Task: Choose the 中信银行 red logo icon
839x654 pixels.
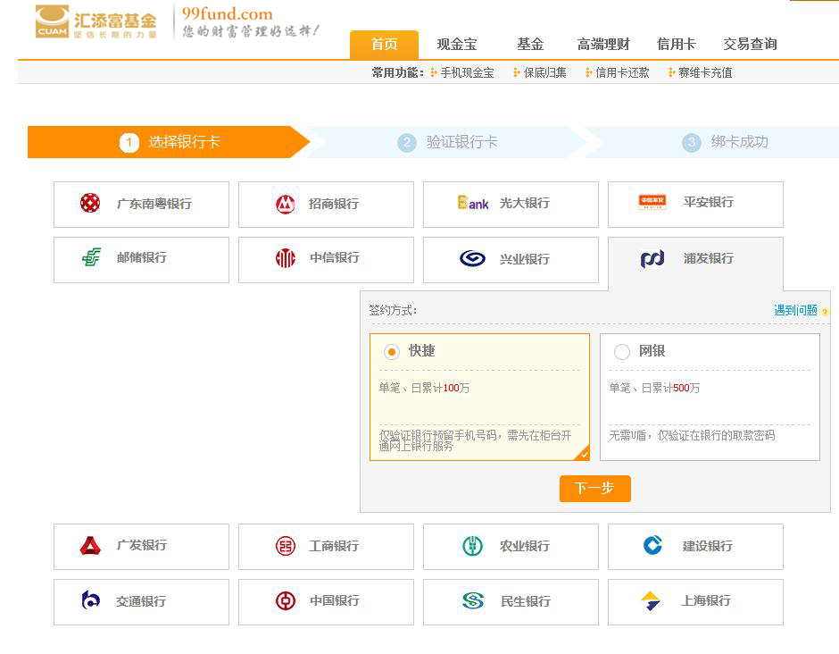Action: (285, 259)
